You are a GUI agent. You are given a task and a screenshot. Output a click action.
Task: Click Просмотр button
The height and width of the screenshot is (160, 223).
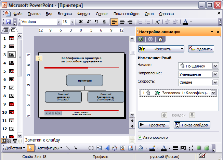coord(154,125)
